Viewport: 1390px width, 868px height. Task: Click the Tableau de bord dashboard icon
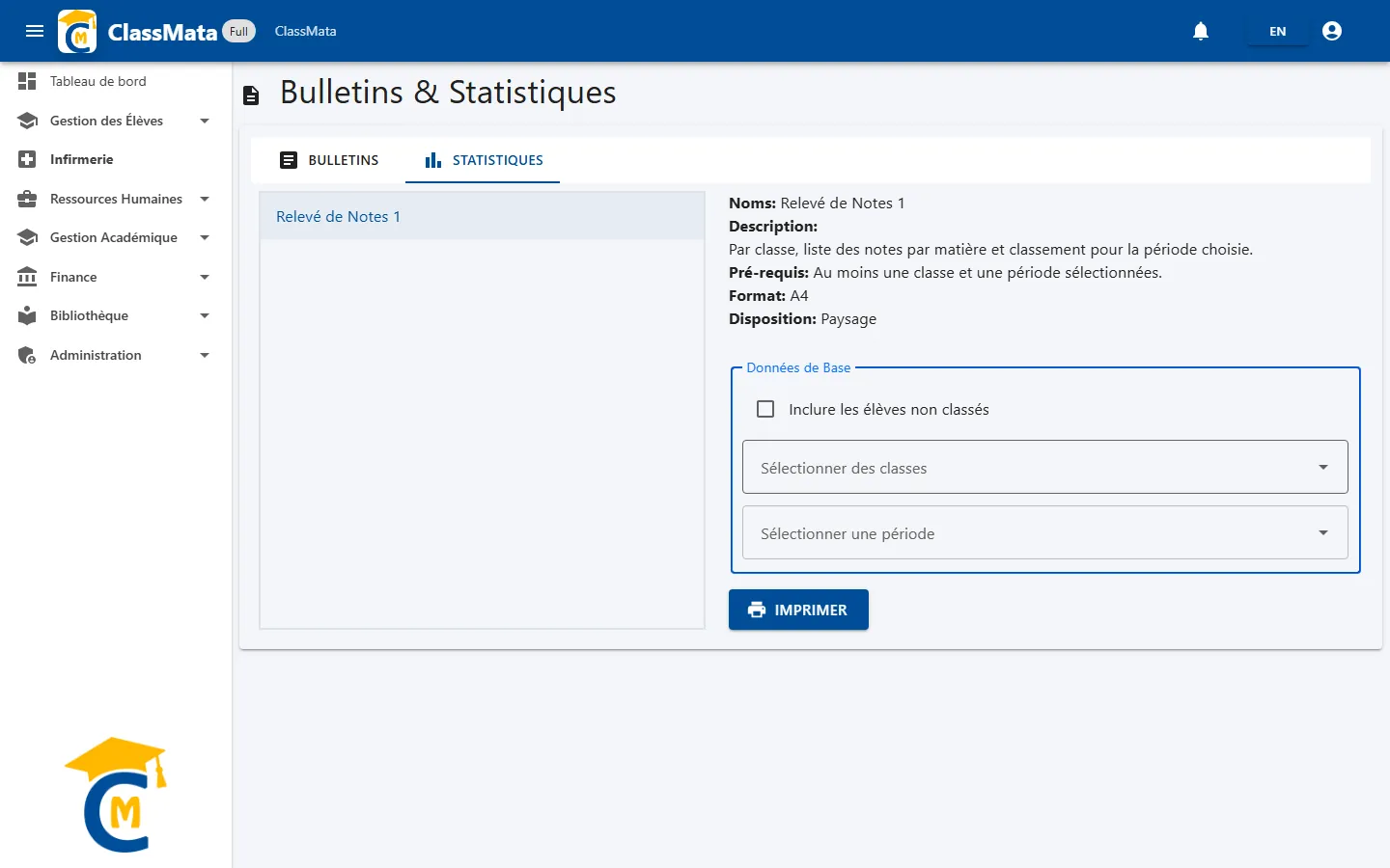coord(27,81)
